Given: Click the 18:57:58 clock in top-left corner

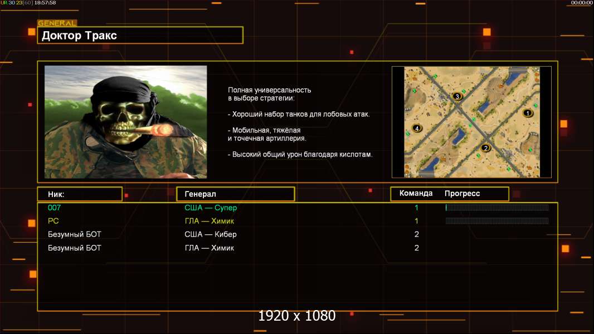Looking at the screenshot, I should tap(45, 3).
